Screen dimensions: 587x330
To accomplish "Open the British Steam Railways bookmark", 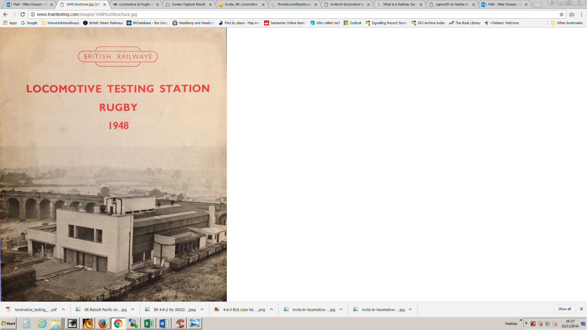I will click(x=103, y=23).
